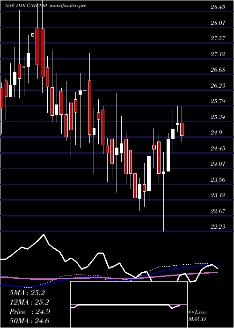Screen dimensions: 234x328
Task: Click the 25.79 price axis label
Action: click(218, 101)
